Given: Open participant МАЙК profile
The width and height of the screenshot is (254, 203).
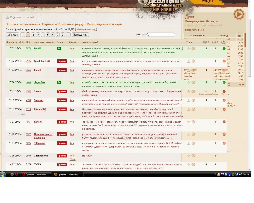Looking at the screenshot, I should click(37, 48).
